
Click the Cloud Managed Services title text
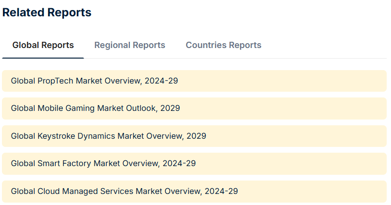124,191
